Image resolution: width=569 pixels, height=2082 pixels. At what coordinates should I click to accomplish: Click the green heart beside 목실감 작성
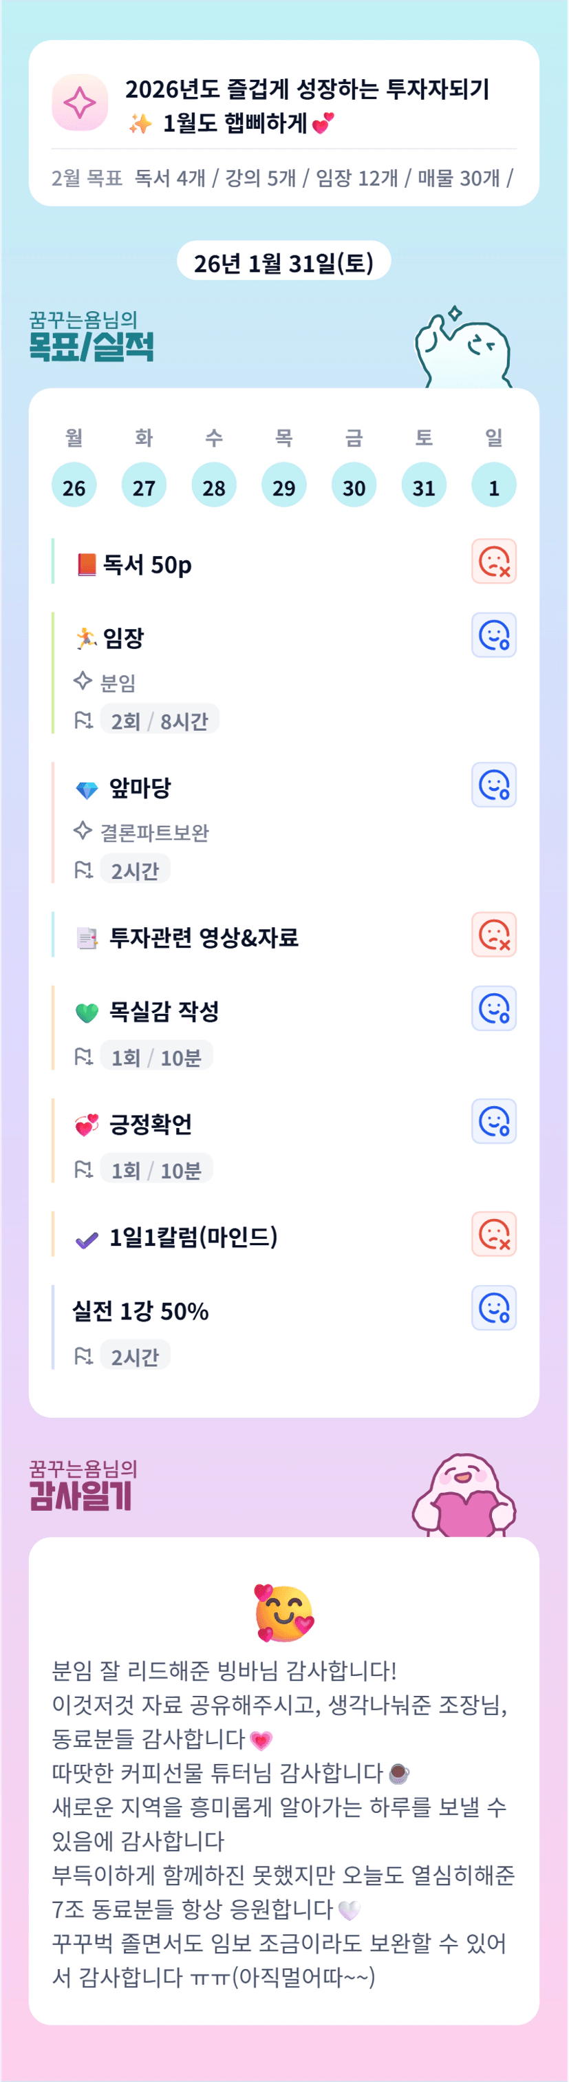(x=87, y=1012)
